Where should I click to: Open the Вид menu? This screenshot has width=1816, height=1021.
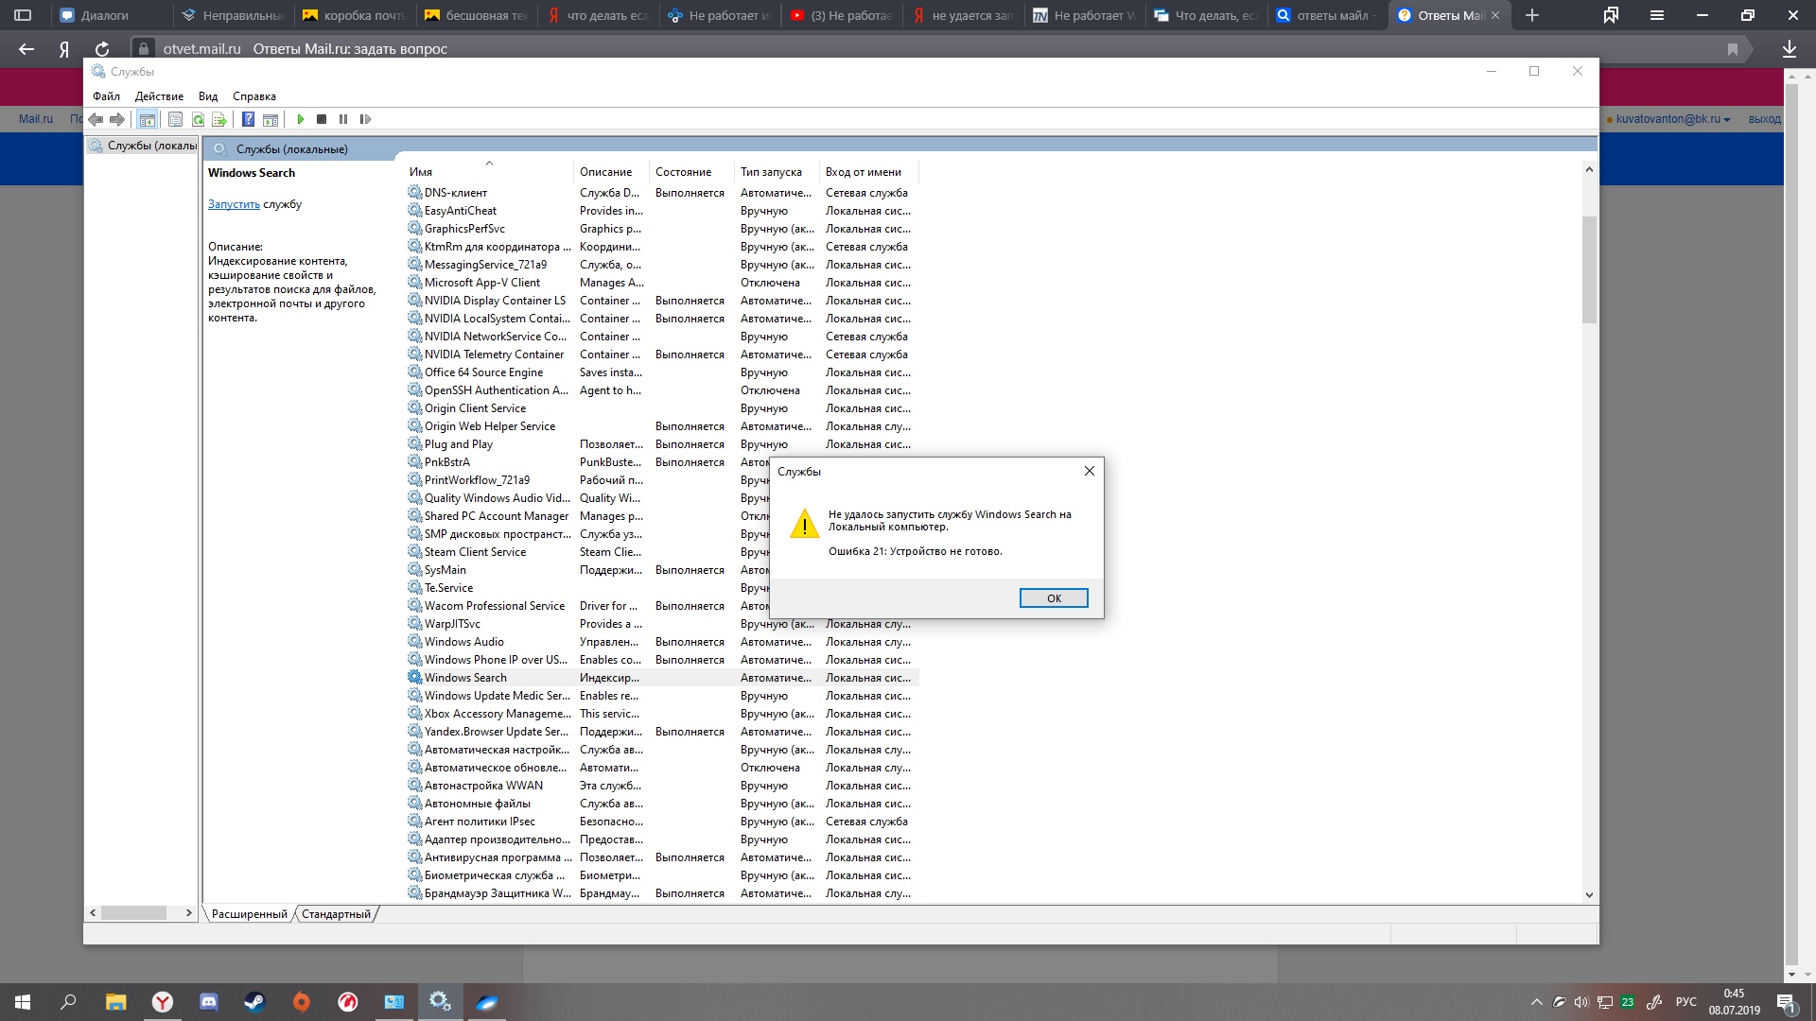(x=208, y=96)
